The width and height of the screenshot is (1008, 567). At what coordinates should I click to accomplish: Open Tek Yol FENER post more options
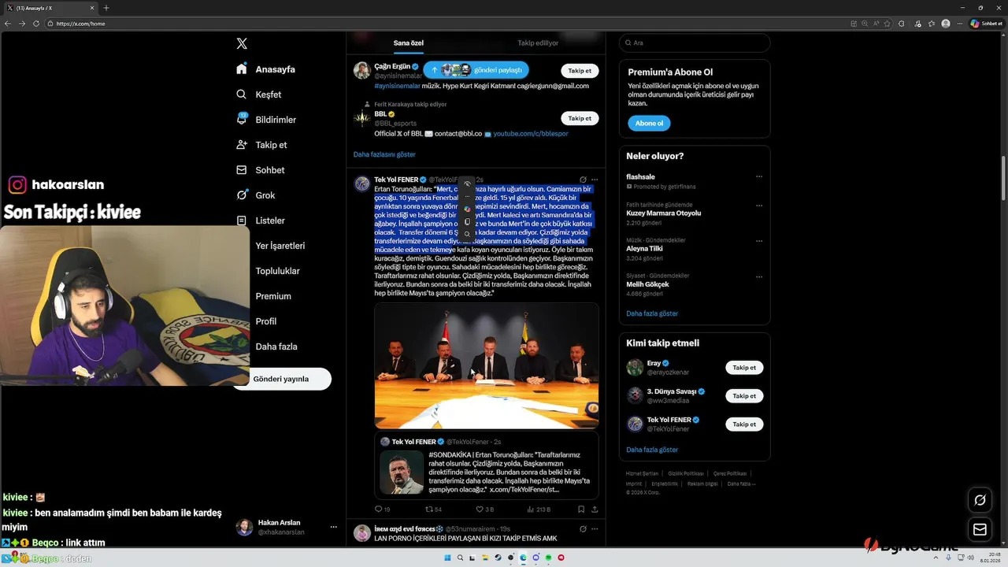595,180
